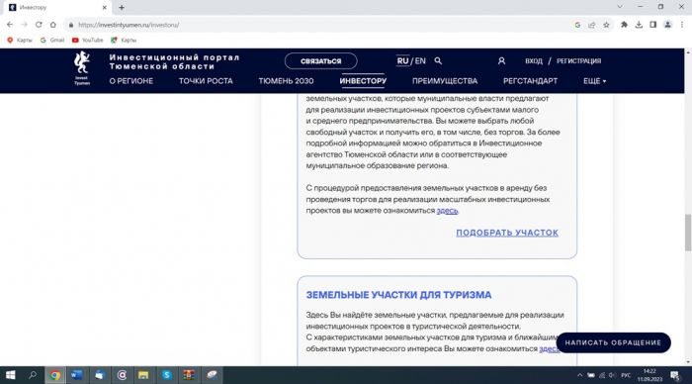Close the Инвестору browser tab

[105, 8]
